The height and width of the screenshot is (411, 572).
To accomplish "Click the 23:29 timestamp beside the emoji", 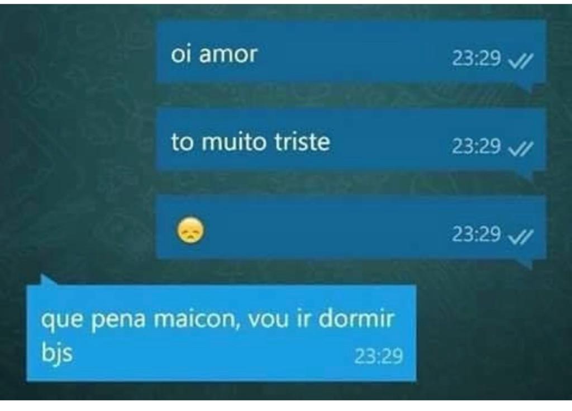I will click(476, 234).
